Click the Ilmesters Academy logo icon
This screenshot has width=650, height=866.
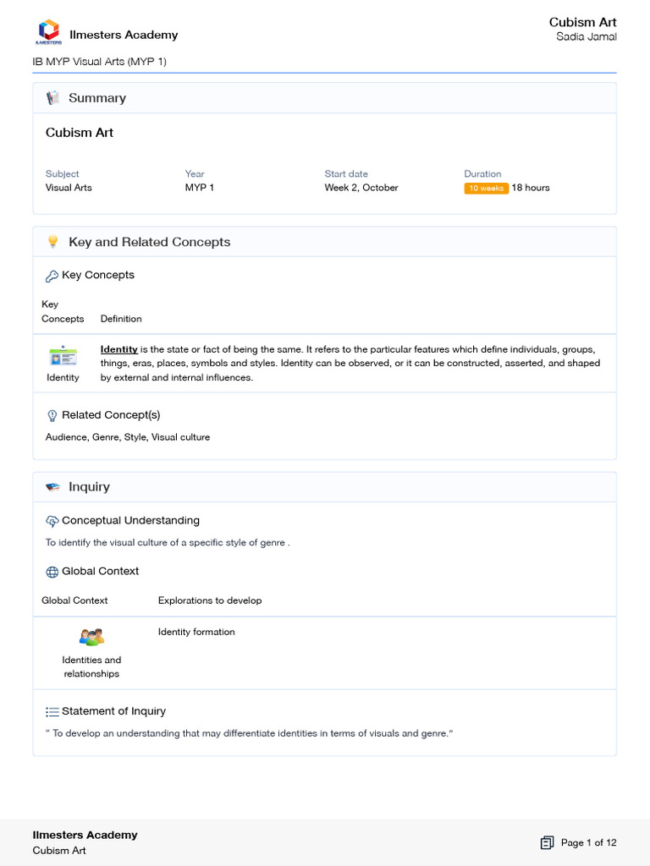[x=48, y=31]
